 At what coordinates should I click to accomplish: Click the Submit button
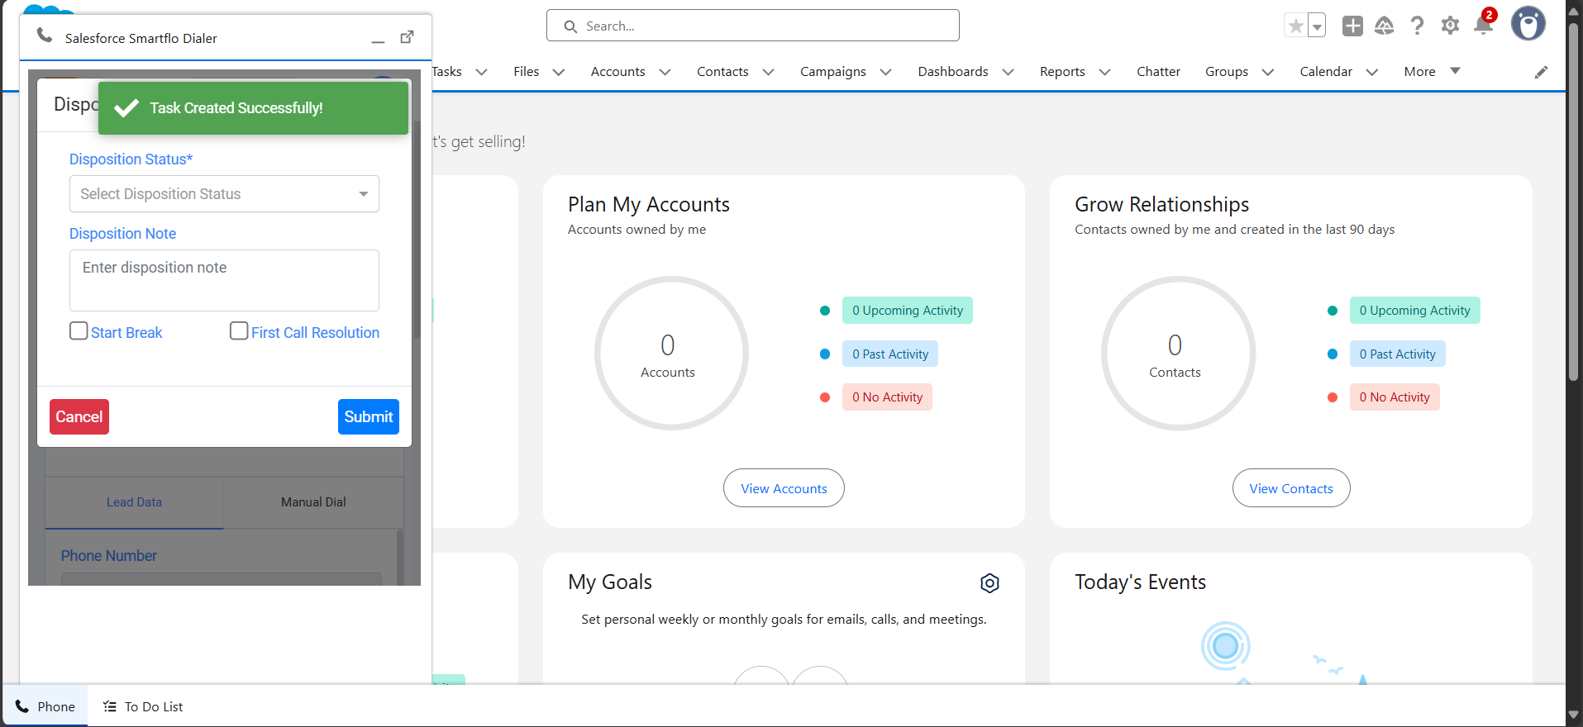tap(369, 417)
